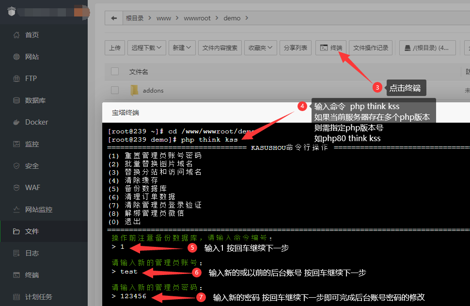
Task: Click the 文件内容搜索 button
Action: [x=219, y=48]
